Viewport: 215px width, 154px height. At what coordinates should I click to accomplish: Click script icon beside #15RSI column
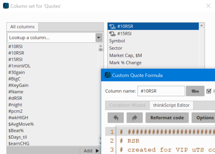click(x=112, y=34)
